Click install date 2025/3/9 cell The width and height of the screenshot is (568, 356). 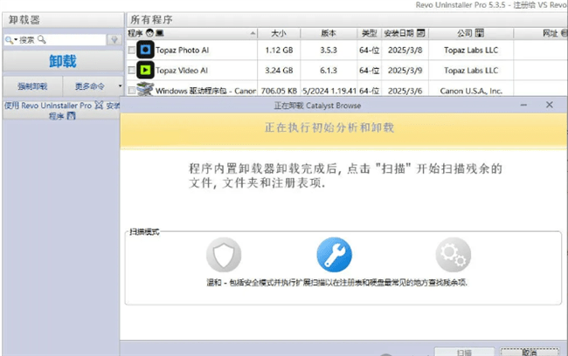point(405,70)
